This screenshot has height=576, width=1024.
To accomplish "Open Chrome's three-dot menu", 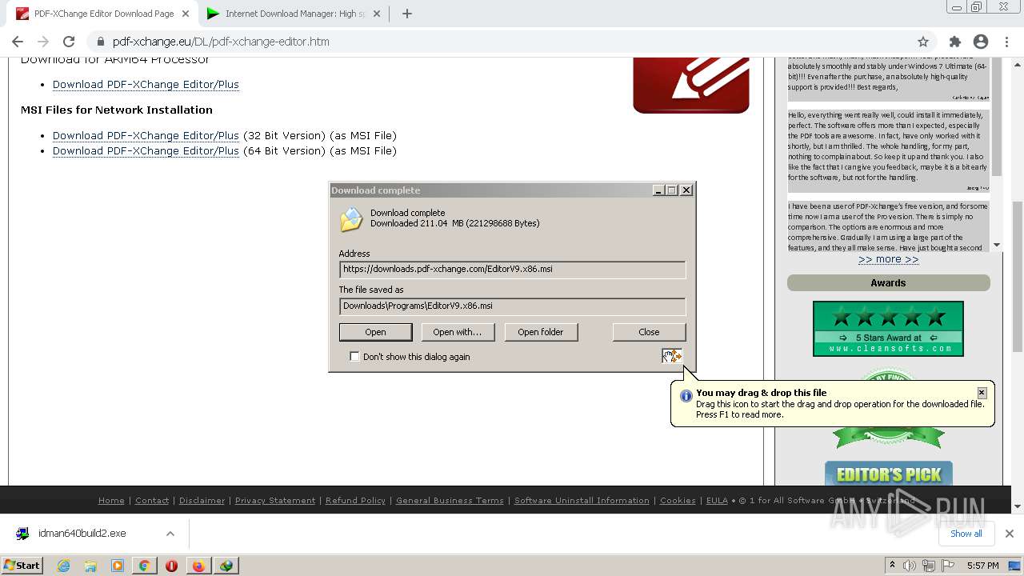I will (x=1006, y=42).
